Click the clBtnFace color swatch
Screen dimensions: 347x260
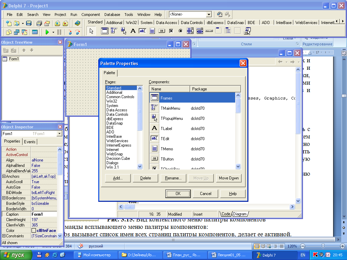tap(34, 231)
